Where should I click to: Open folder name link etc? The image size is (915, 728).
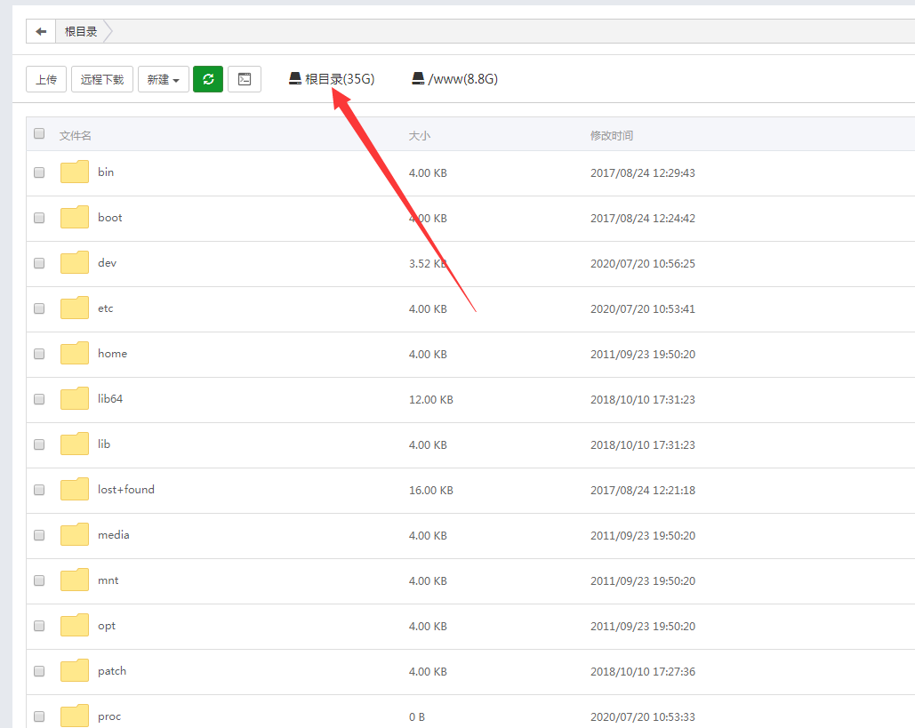click(x=106, y=308)
